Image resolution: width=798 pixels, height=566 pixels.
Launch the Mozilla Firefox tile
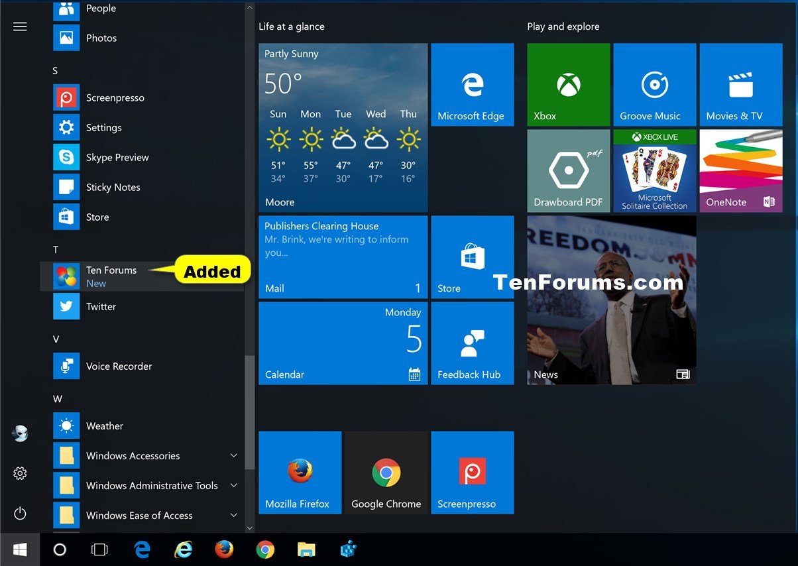[300, 473]
